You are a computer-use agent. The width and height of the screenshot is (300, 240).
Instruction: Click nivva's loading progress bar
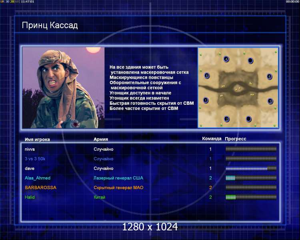pyautogui.click(x=251, y=149)
